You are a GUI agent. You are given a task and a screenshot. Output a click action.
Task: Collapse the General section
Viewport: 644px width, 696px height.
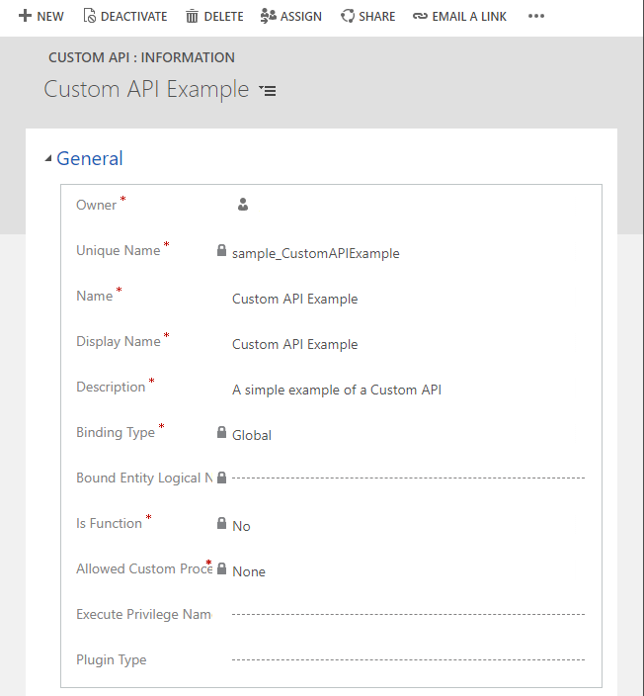48,159
